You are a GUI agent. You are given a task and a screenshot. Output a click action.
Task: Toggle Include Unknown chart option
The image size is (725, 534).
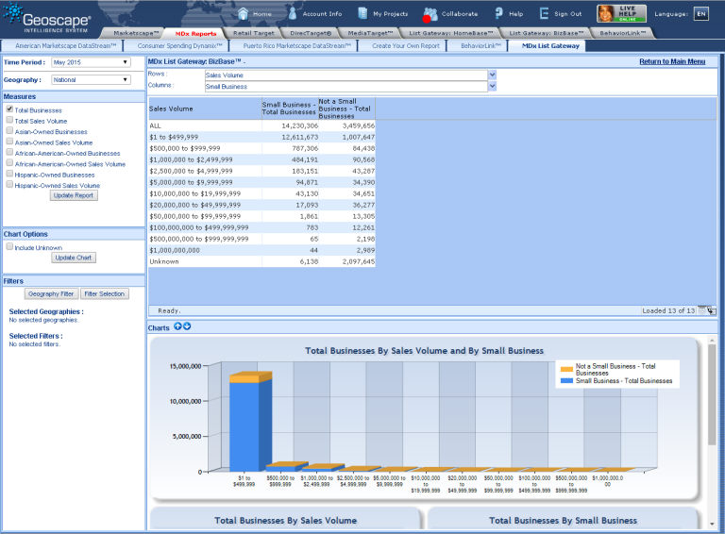coord(9,246)
